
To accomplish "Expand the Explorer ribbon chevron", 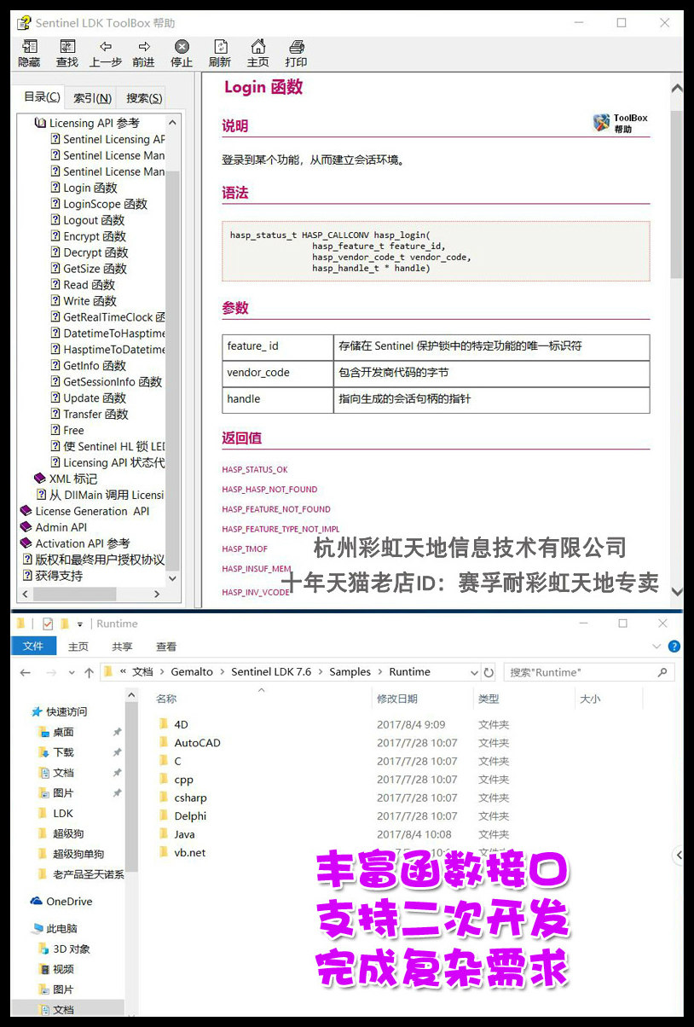I will point(655,647).
